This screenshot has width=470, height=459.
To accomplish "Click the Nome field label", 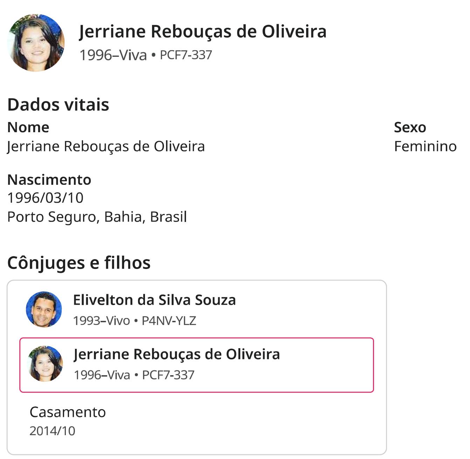I will 28,127.
